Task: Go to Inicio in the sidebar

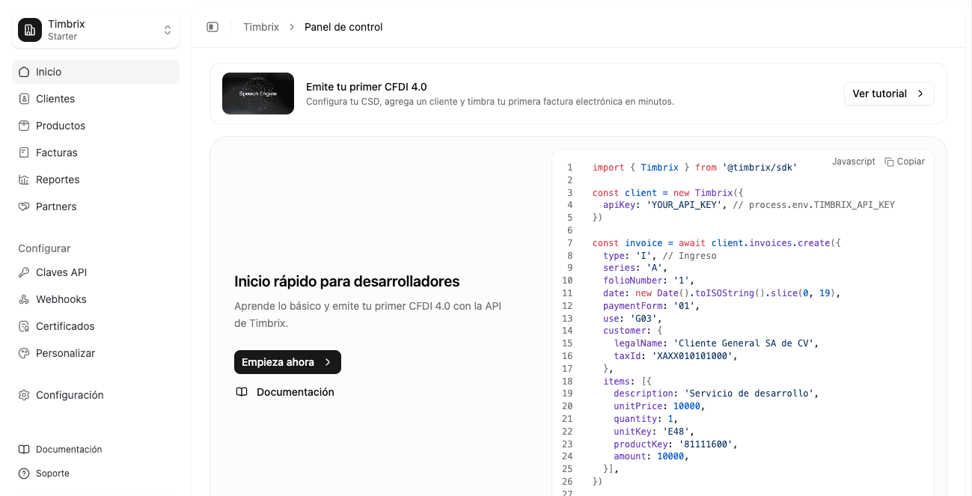Action: [x=96, y=72]
